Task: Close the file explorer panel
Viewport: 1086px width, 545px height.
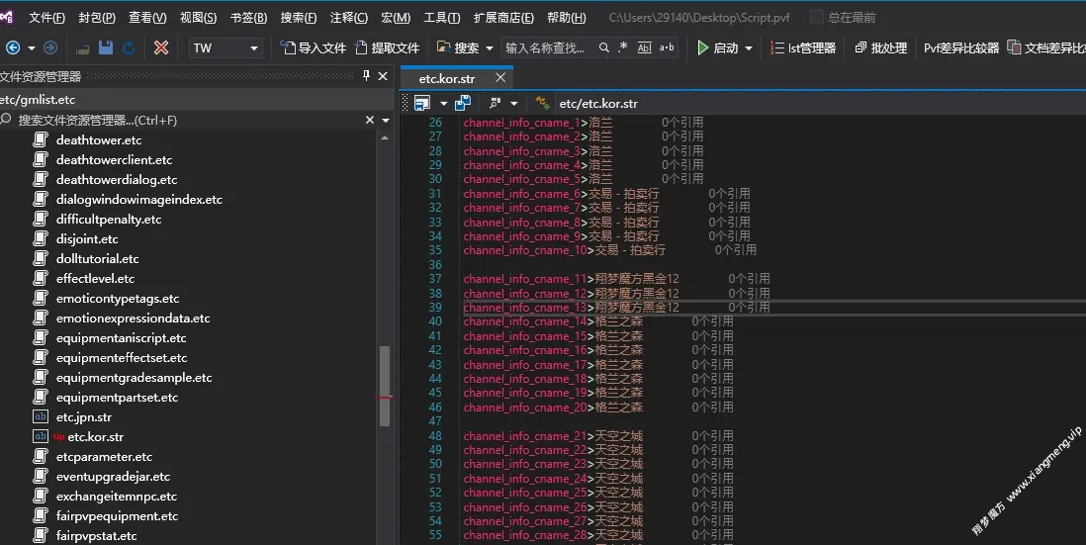Action: (383, 76)
